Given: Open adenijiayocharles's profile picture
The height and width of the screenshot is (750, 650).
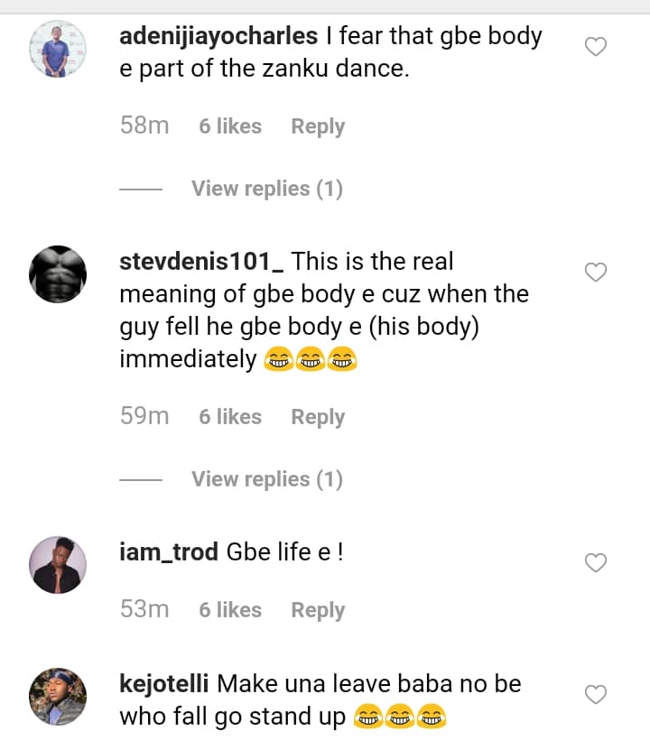Looking at the screenshot, I should (58, 49).
